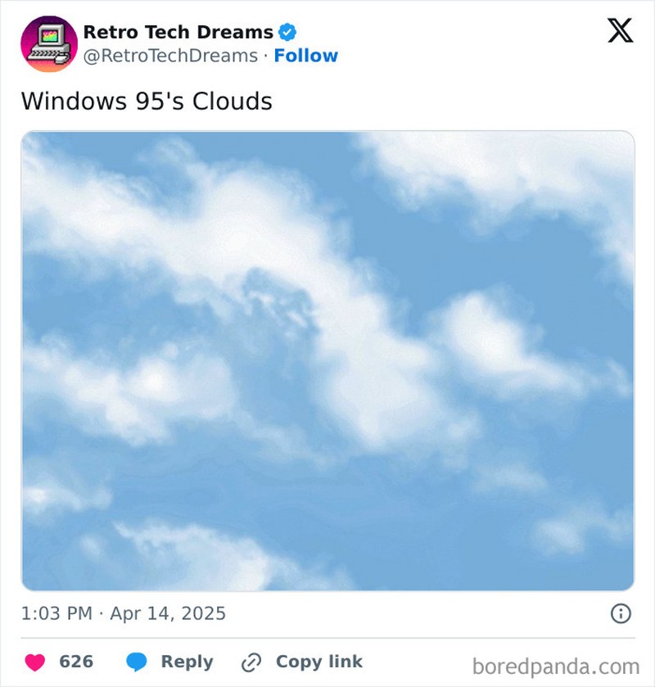Screen dimensions: 655x687
Task: Open the 1:03 PM post time
Action: pos(56,613)
